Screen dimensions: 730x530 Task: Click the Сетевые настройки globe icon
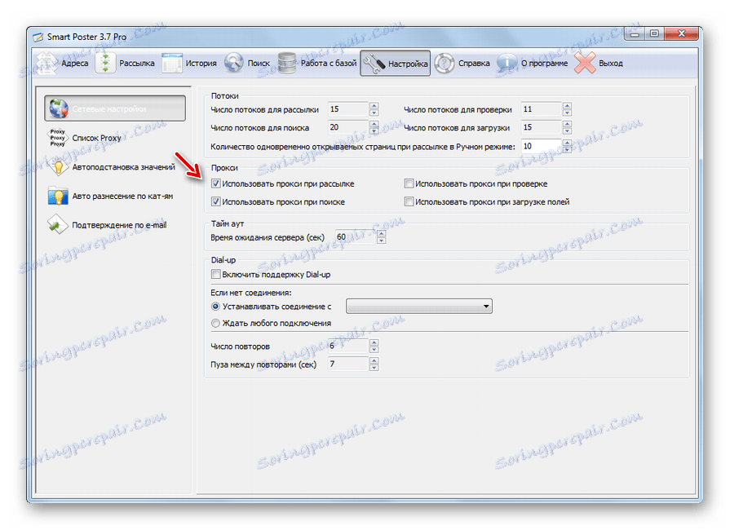[59, 108]
